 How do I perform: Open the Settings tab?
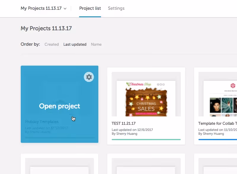[116, 8]
